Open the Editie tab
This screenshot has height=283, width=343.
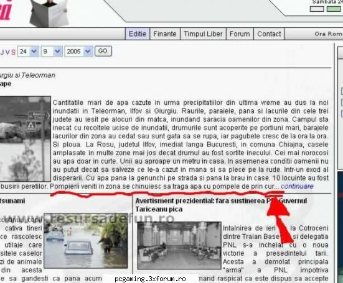[138, 34]
